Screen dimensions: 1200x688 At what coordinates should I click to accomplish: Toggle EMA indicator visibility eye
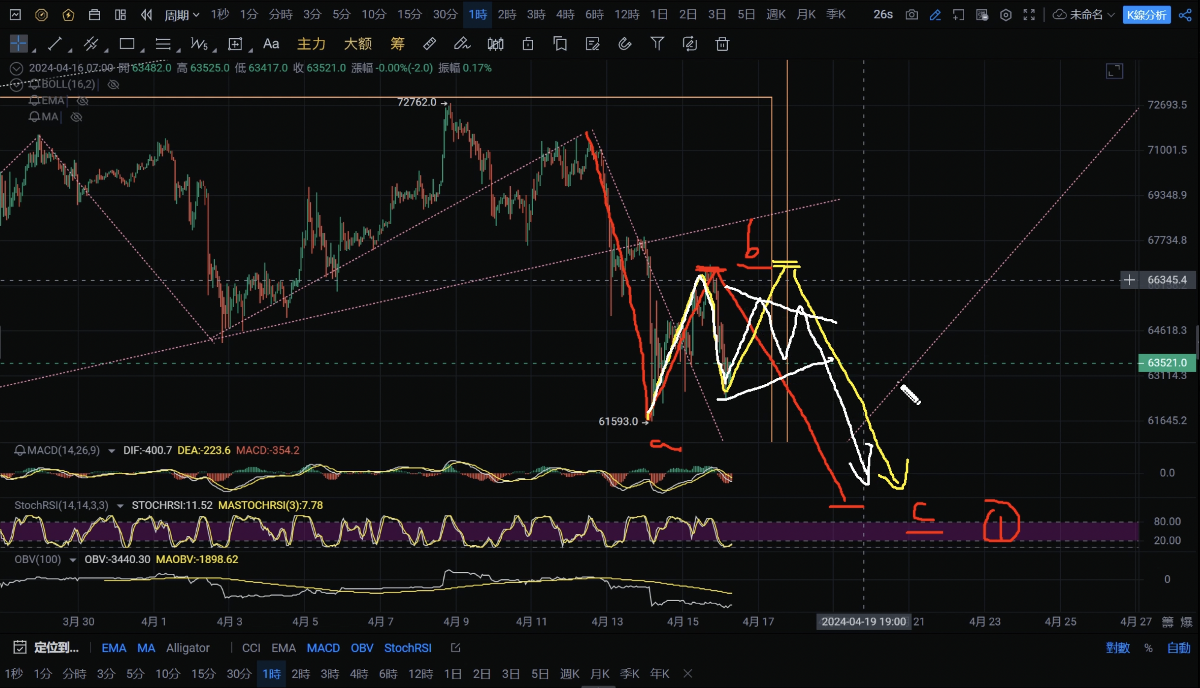pyautogui.click(x=83, y=101)
